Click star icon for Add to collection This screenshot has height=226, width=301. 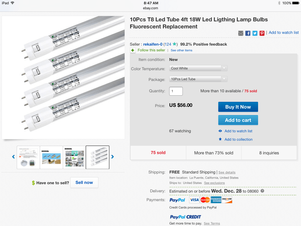click(220, 139)
